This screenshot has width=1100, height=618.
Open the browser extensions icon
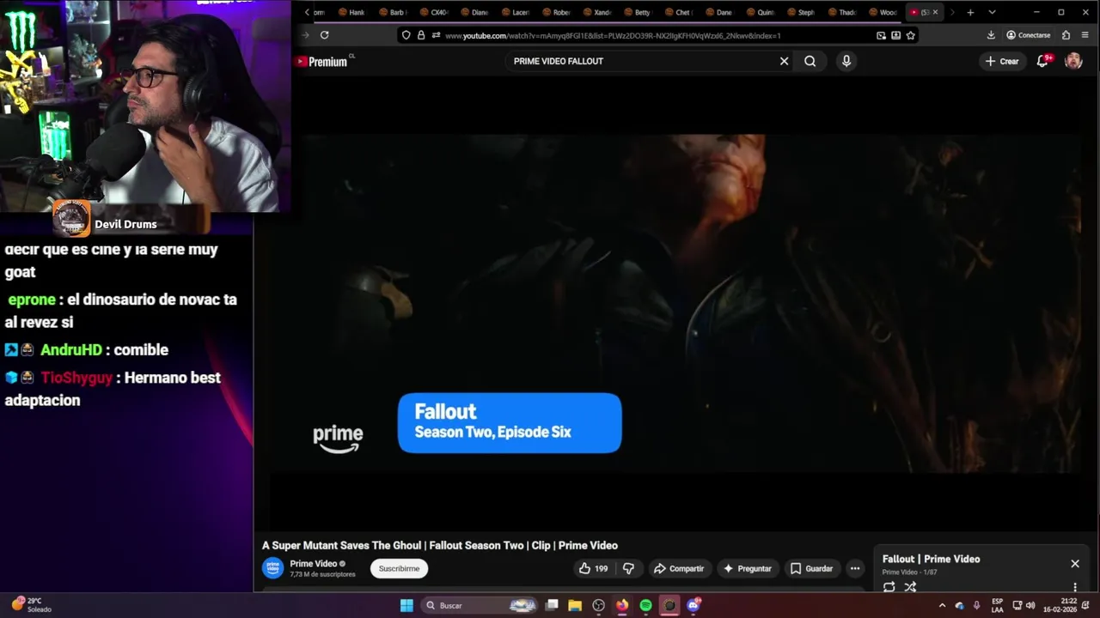point(1066,35)
